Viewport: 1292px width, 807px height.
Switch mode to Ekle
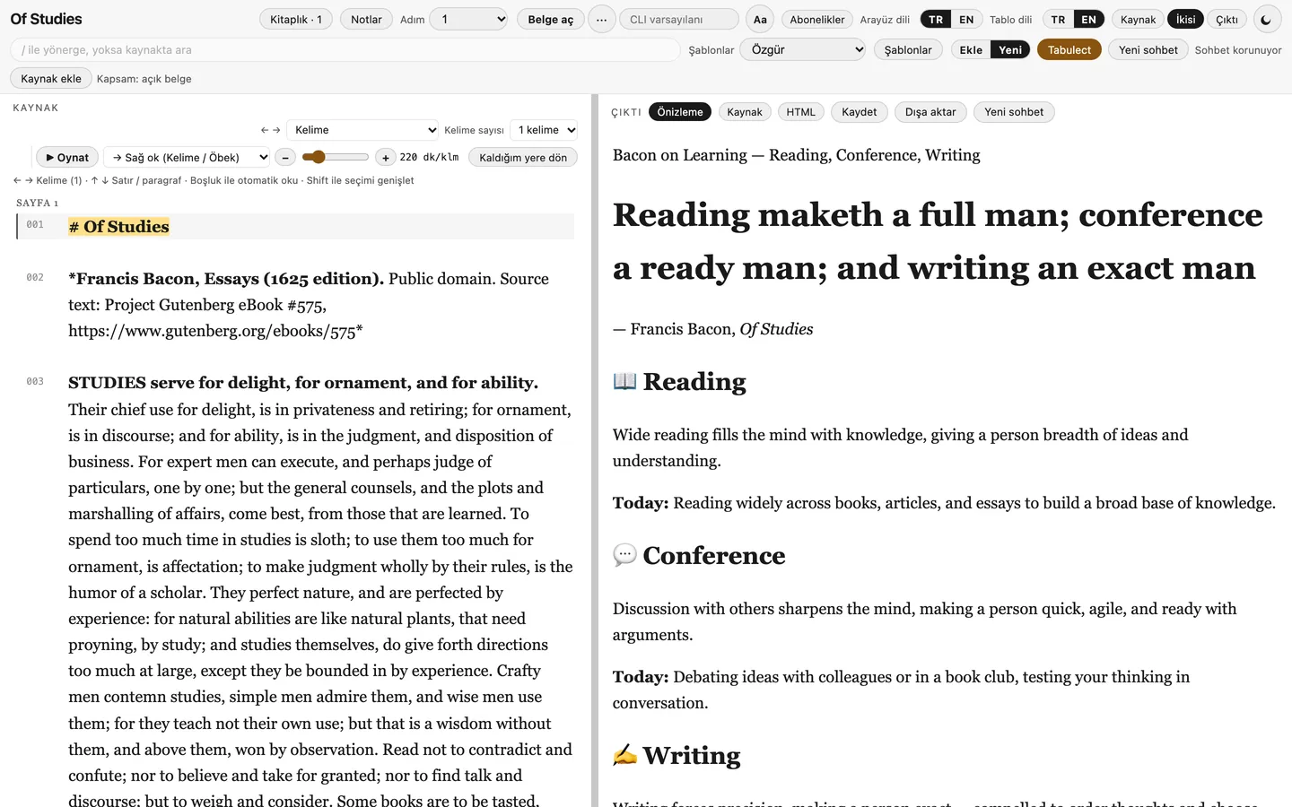pyautogui.click(x=971, y=49)
